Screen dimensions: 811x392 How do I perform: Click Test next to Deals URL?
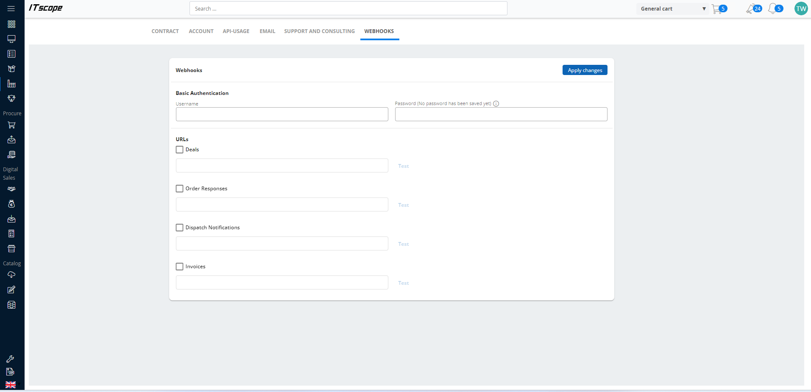404,166
